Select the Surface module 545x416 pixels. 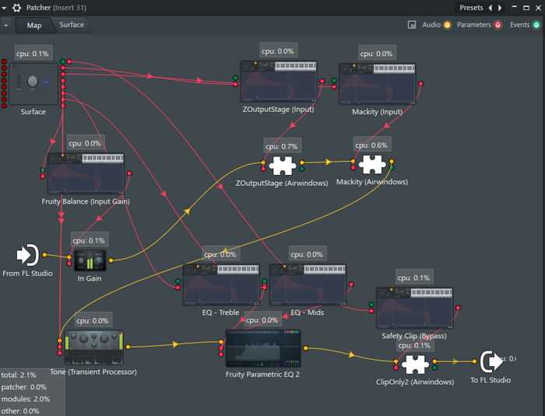pos(33,84)
